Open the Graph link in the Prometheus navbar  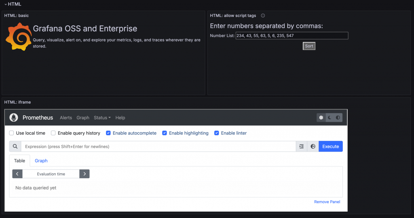click(83, 118)
